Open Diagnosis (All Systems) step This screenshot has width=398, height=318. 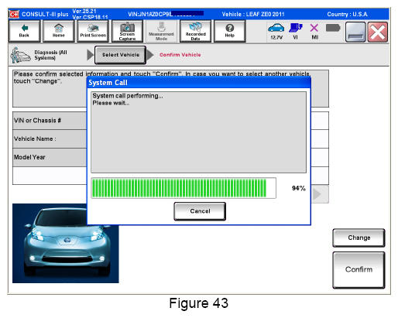click(x=40, y=55)
